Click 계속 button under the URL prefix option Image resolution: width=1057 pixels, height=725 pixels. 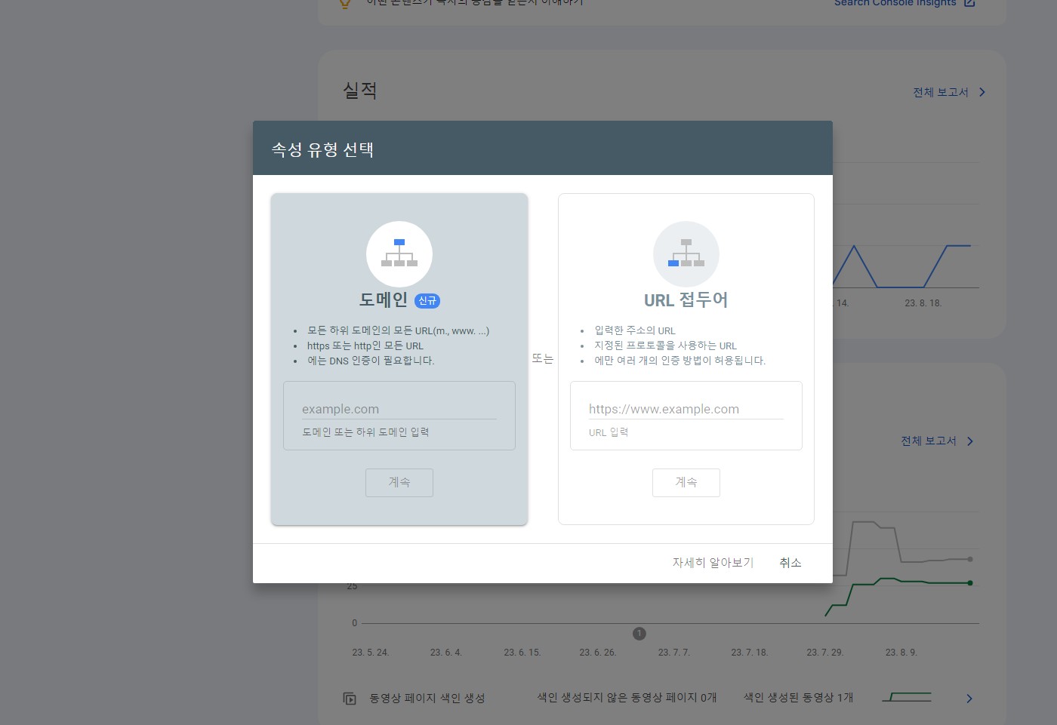coord(686,483)
